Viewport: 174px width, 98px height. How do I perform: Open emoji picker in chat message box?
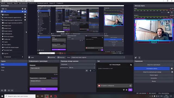click(x=130, y=86)
